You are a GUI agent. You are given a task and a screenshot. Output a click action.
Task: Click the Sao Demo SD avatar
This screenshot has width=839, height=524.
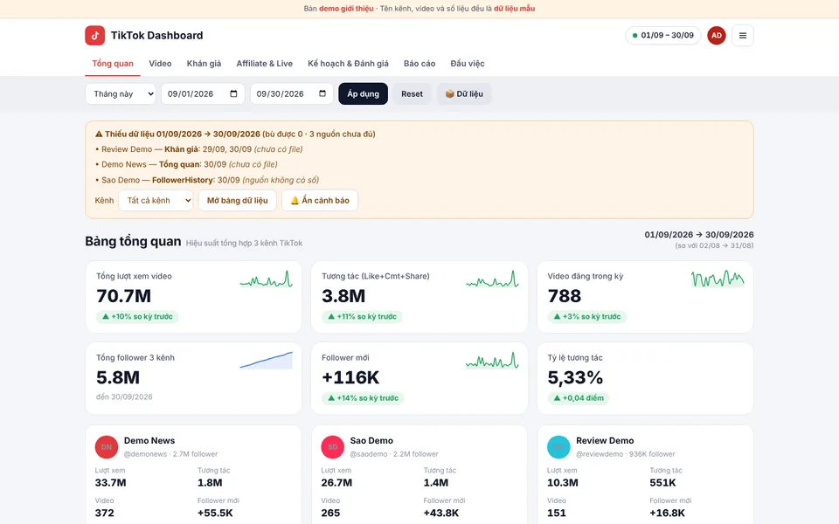coord(332,447)
